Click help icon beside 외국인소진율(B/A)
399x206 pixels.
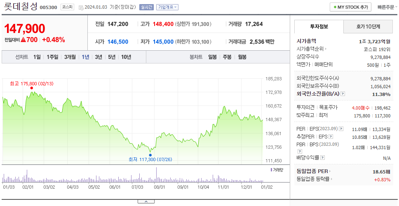(x=343, y=94)
